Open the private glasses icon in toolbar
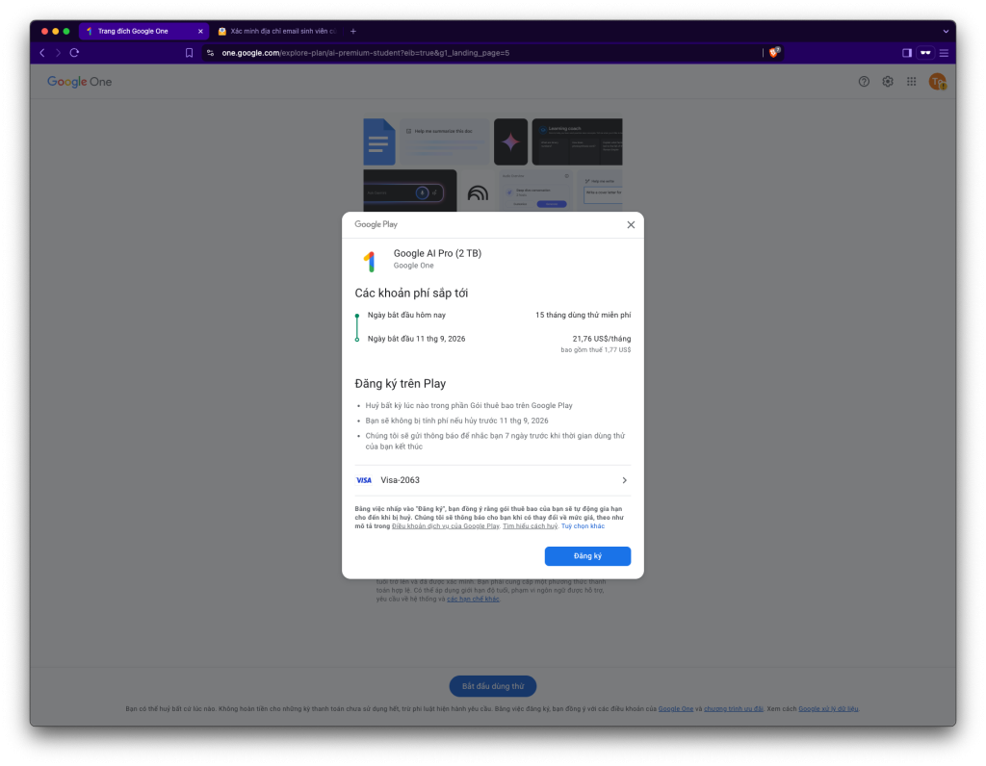 tap(925, 53)
